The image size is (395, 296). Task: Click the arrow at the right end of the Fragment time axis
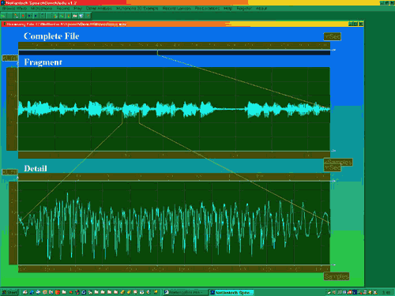click(333, 151)
